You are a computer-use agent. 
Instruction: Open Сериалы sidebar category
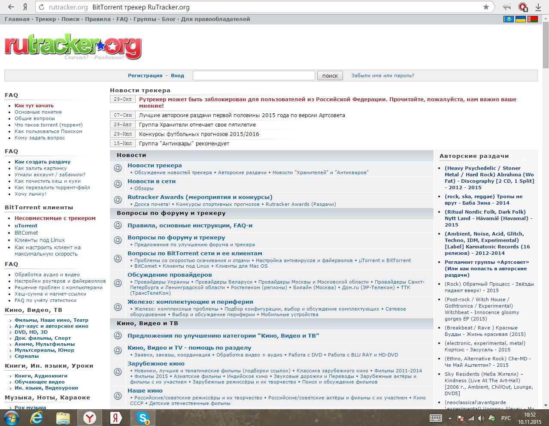27,356
